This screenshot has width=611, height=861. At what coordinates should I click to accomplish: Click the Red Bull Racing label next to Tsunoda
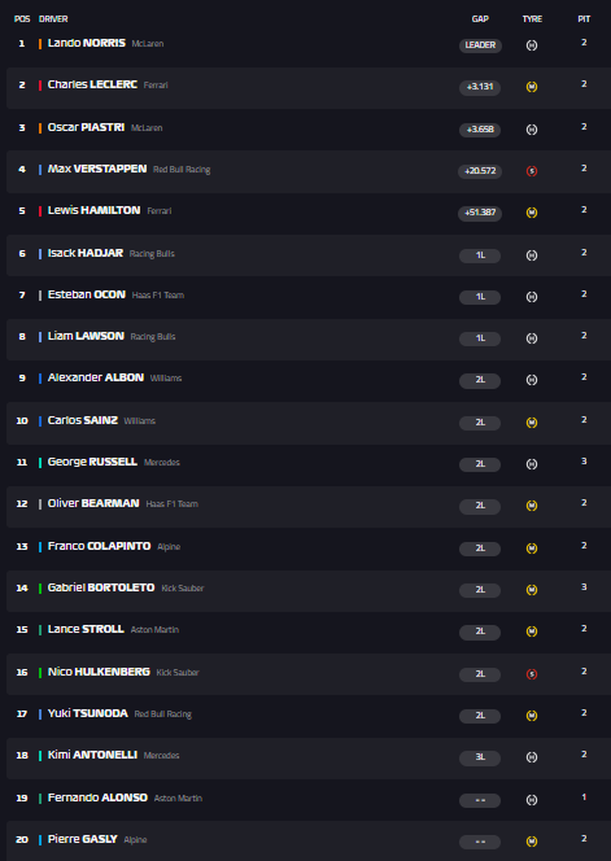(163, 714)
